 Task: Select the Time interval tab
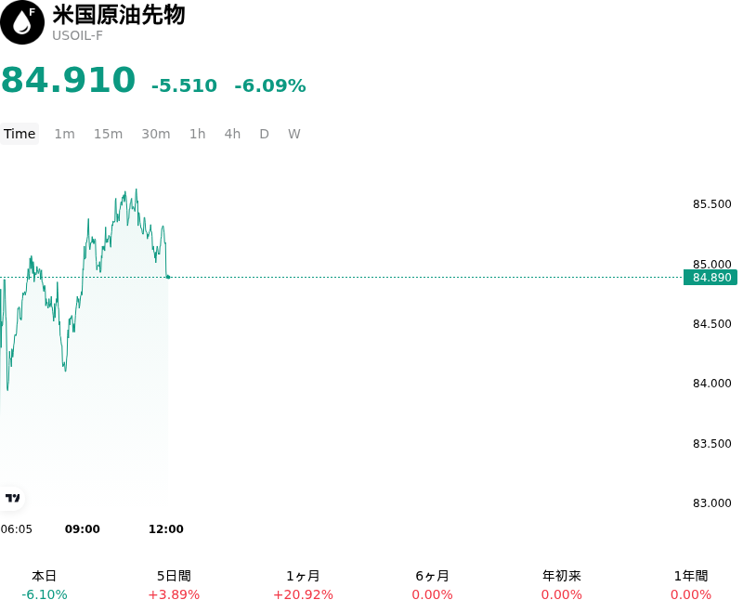(x=20, y=134)
